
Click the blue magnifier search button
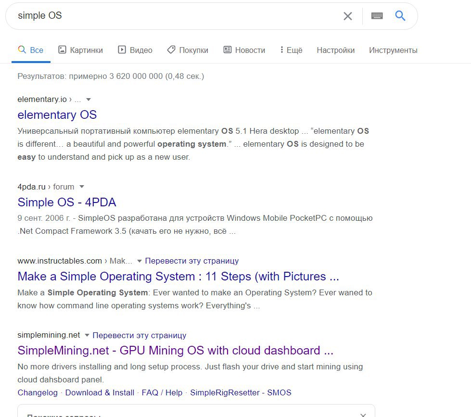400,15
